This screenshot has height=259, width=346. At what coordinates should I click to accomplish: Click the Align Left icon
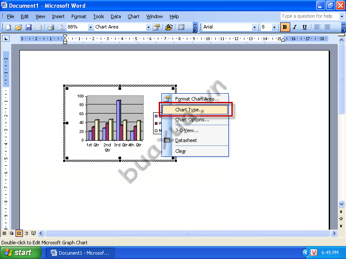[317, 27]
